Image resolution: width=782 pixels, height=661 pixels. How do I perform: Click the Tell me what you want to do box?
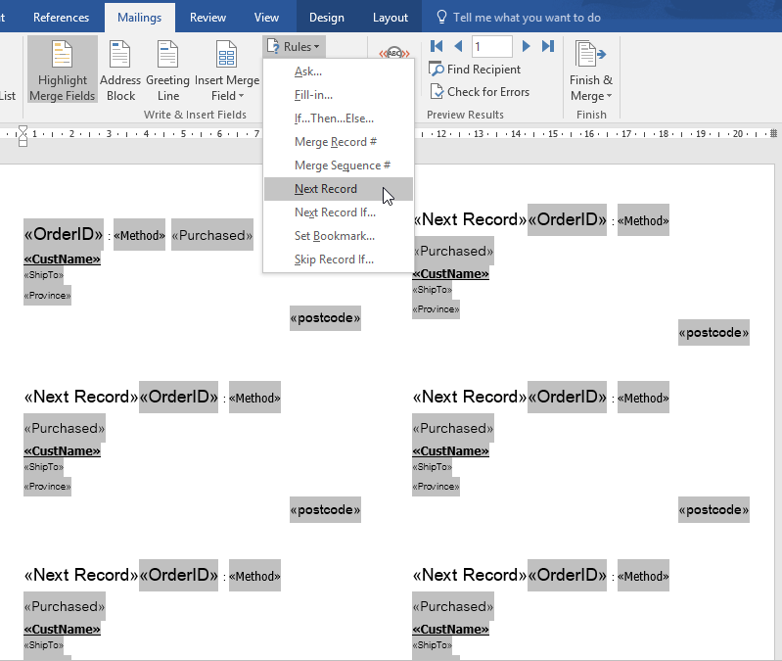point(527,18)
